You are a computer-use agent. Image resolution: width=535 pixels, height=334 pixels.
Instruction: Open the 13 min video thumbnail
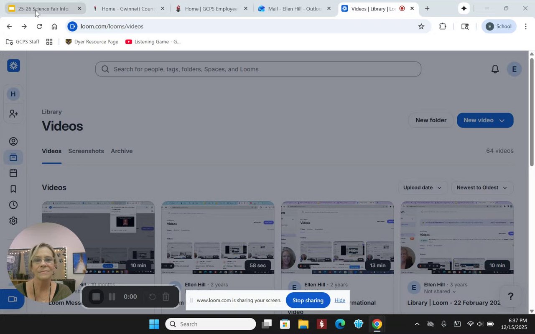(337, 238)
